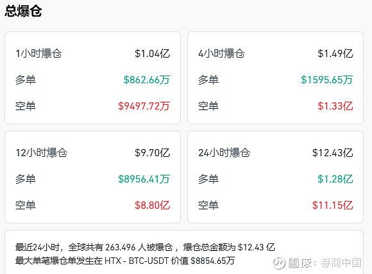This screenshot has width=372, height=274.
Task: Click the line about HTX - BTC-USDT $8854.65万
Action: tap(125, 261)
